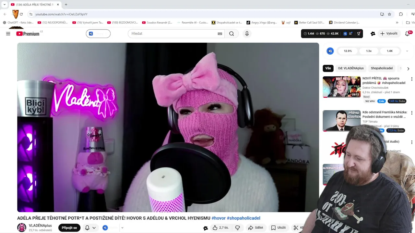Open the TOP Témata channel name
The image size is (415, 233).
point(370,122)
